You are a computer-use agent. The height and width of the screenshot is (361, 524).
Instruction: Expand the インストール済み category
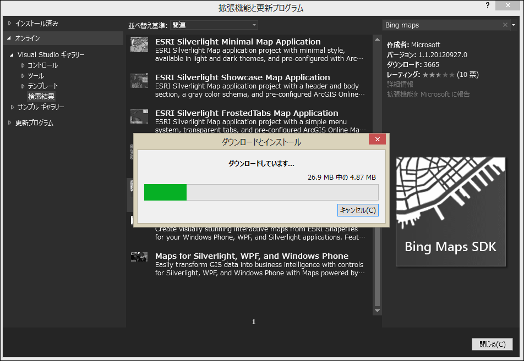[10, 24]
